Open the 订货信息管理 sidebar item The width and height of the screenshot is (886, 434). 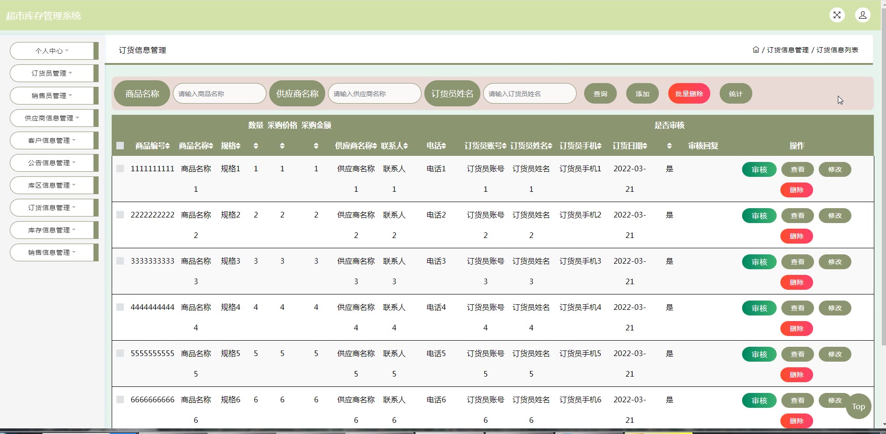tap(51, 208)
